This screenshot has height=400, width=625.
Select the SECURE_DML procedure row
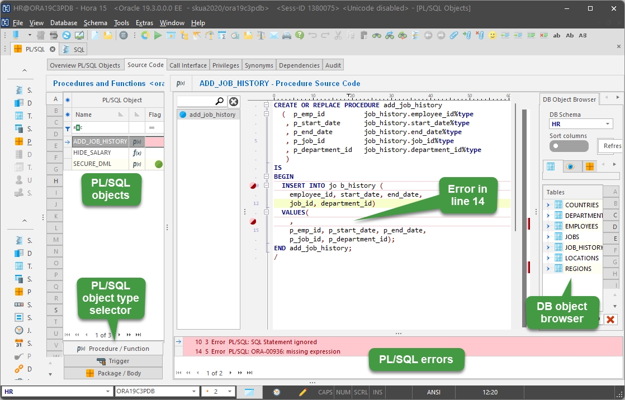(92, 164)
